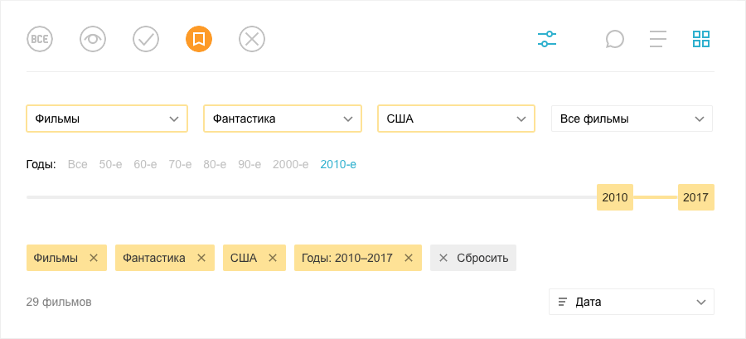The image size is (746, 339).
Task: Toggle the filter sliders panel icon
Action: (547, 39)
